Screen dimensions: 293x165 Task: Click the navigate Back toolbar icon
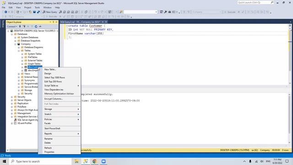click(x=6, y=12)
